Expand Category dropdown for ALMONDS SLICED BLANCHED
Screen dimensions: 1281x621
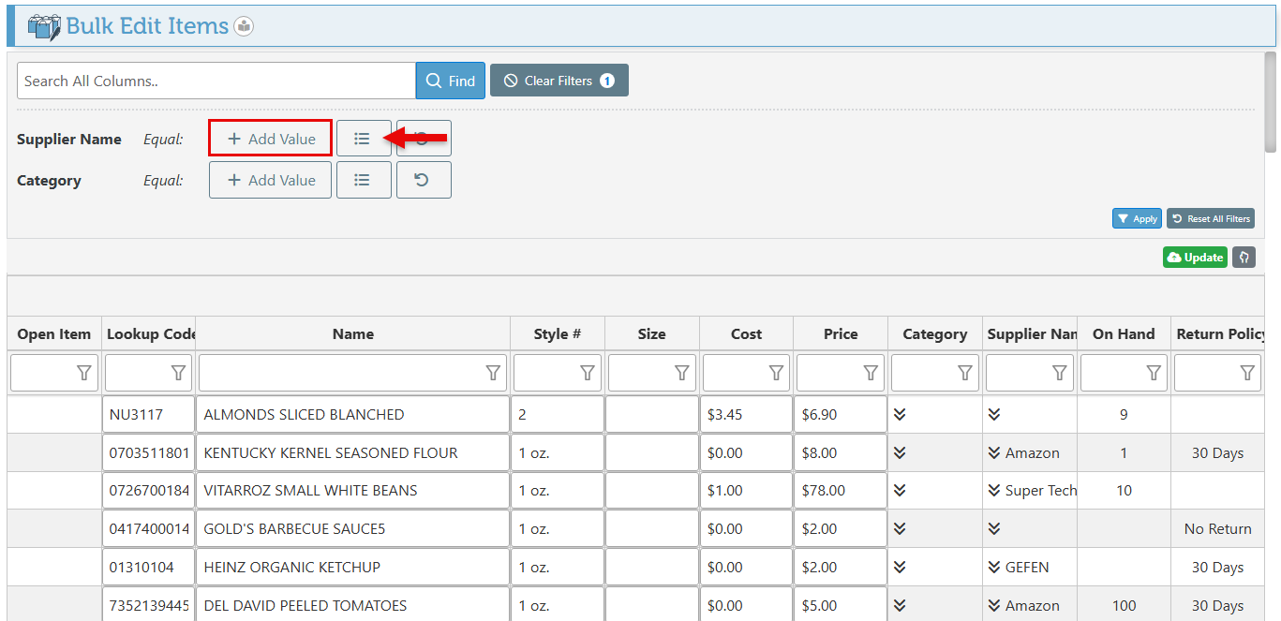click(900, 414)
